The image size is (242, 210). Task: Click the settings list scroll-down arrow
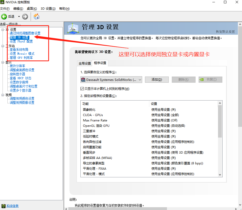pos(220,175)
